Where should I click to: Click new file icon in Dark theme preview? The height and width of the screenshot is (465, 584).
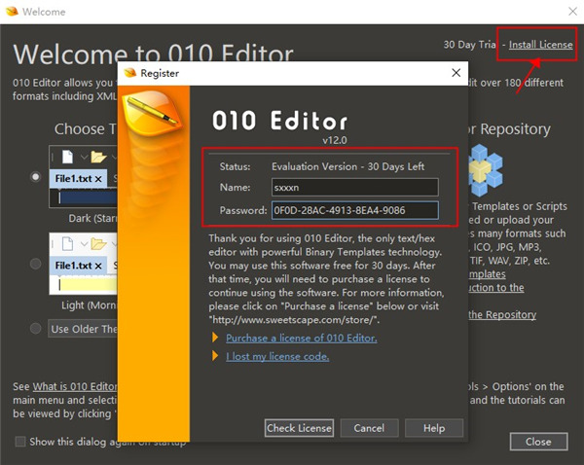point(67,157)
